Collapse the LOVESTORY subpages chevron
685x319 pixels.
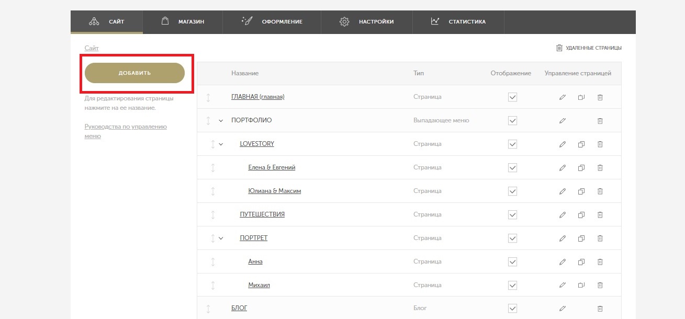(x=221, y=144)
